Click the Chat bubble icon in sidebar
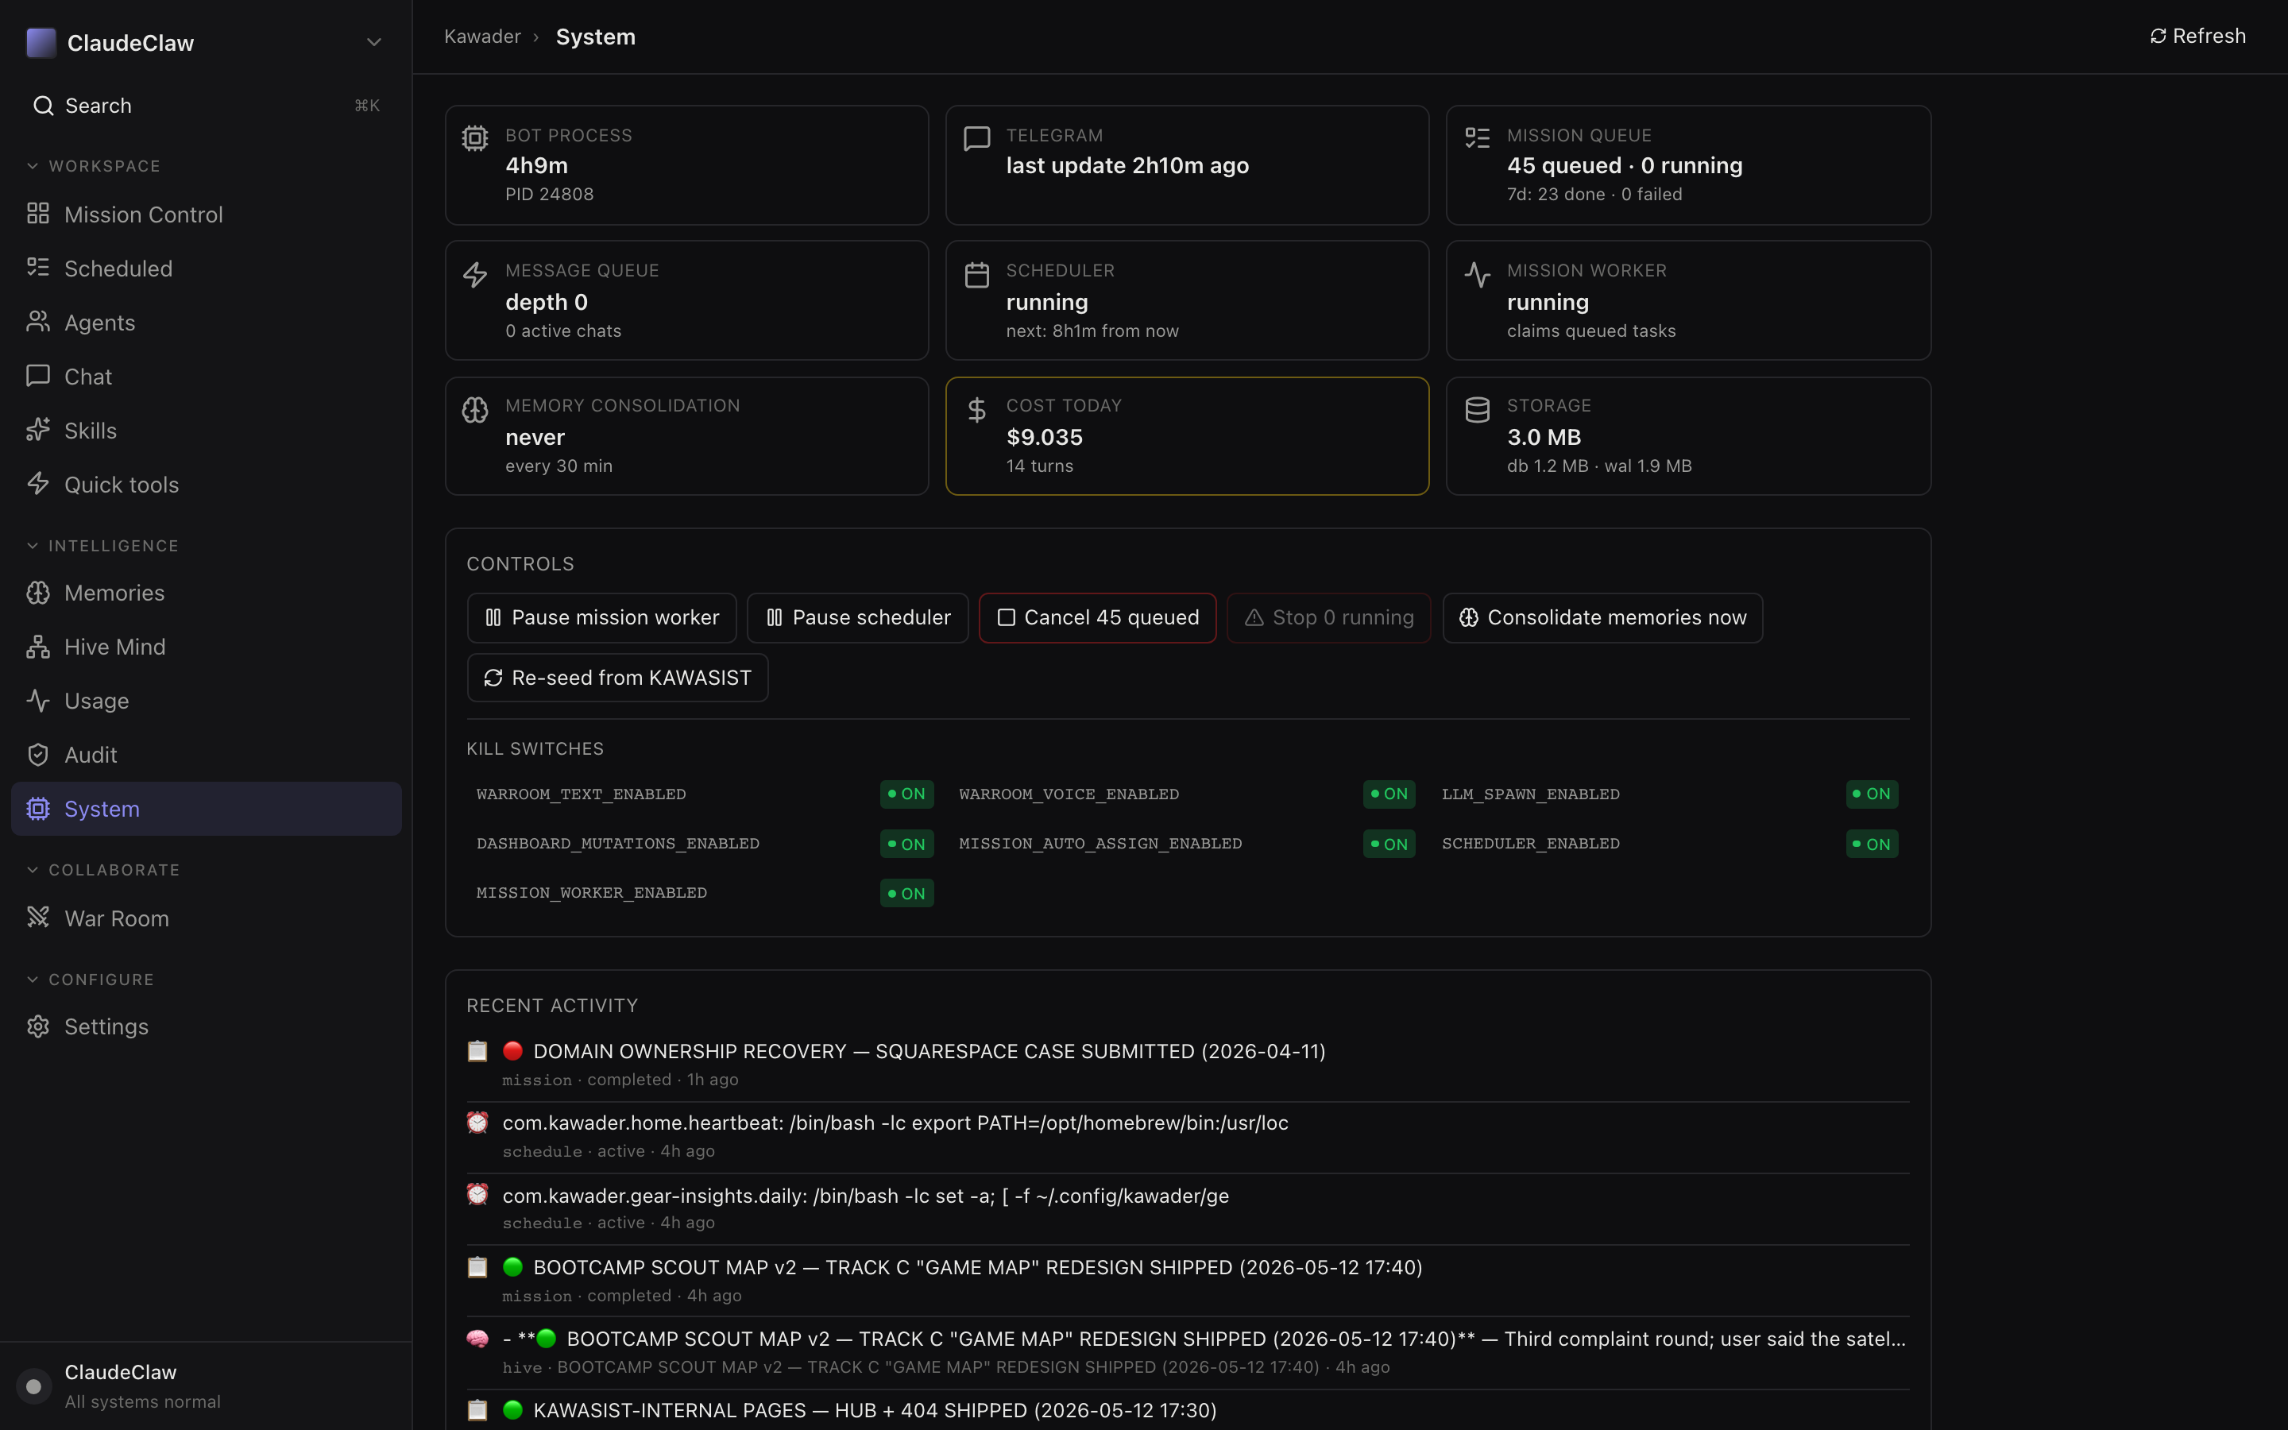2288x1430 pixels. click(38, 376)
